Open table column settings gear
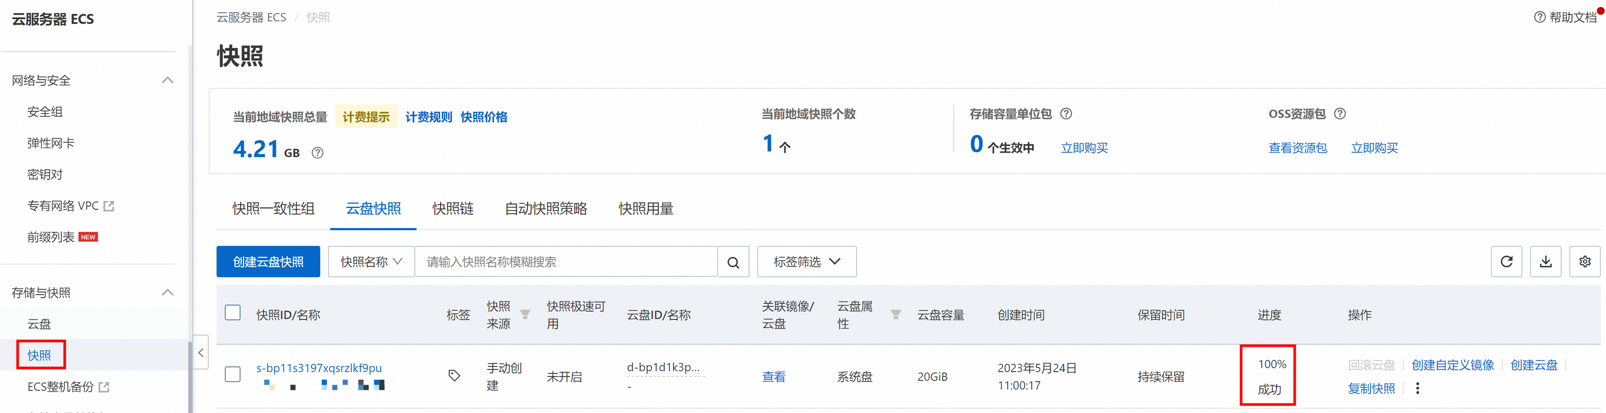 click(x=1585, y=262)
